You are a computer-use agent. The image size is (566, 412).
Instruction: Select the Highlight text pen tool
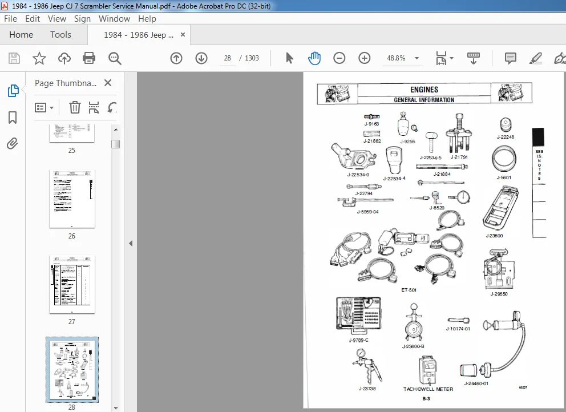[x=535, y=58]
